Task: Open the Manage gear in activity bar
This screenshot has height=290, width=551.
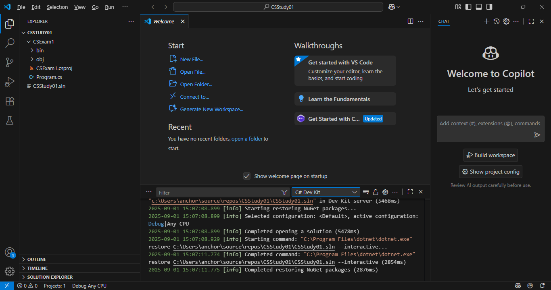Action: click(x=10, y=271)
